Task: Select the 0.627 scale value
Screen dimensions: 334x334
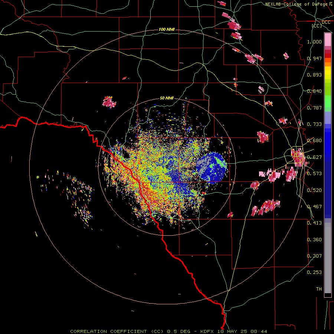Action: pyautogui.click(x=314, y=157)
